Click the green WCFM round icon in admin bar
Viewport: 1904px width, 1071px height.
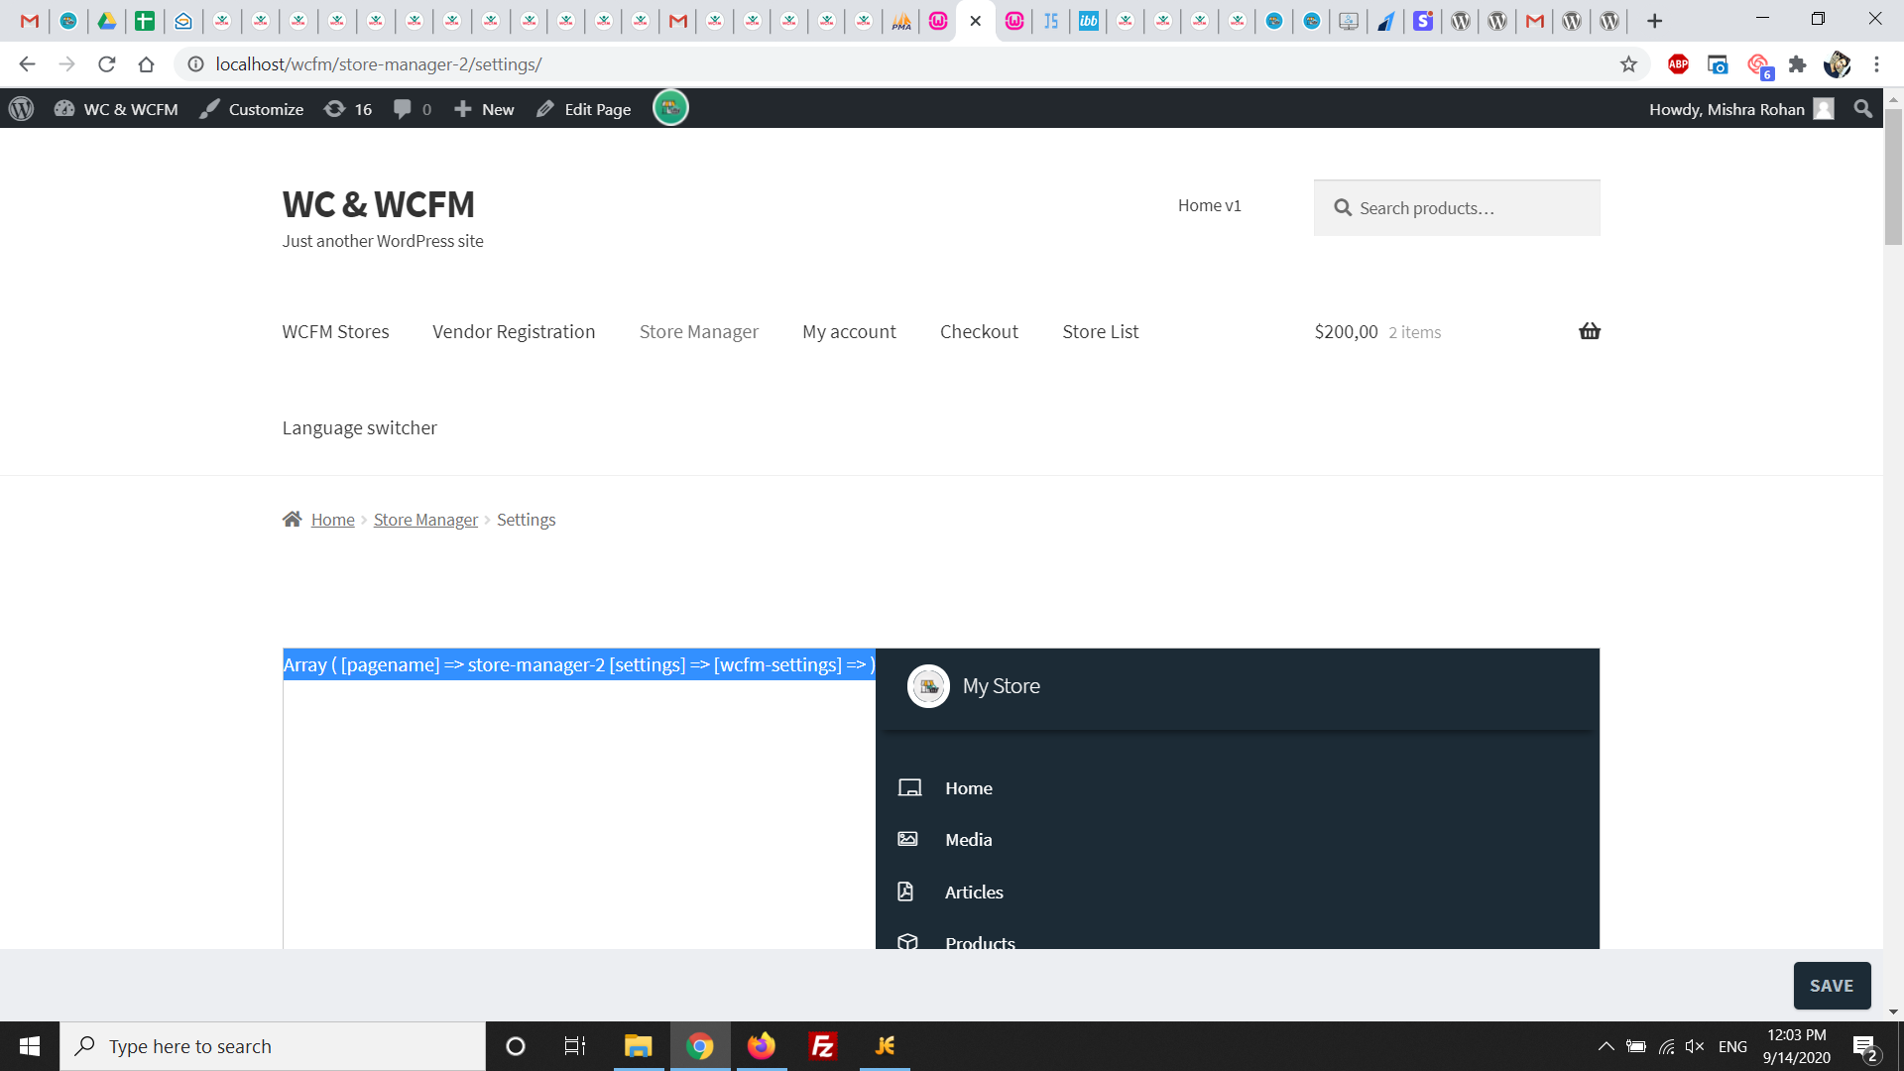[x=670, y=108]
